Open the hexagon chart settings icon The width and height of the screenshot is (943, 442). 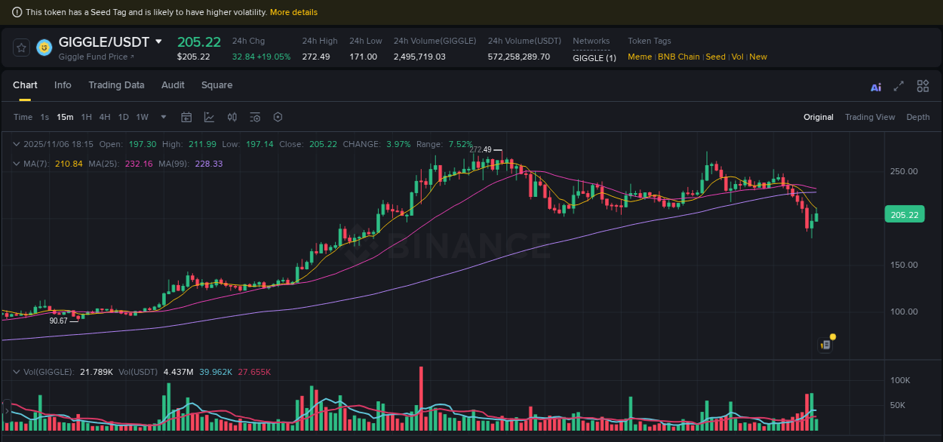pos(277,117)
